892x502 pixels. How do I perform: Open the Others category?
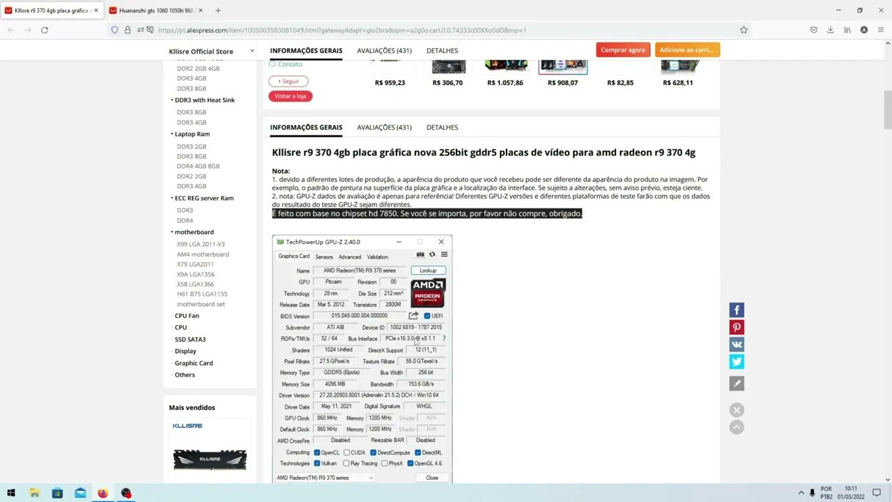point(185,375)
